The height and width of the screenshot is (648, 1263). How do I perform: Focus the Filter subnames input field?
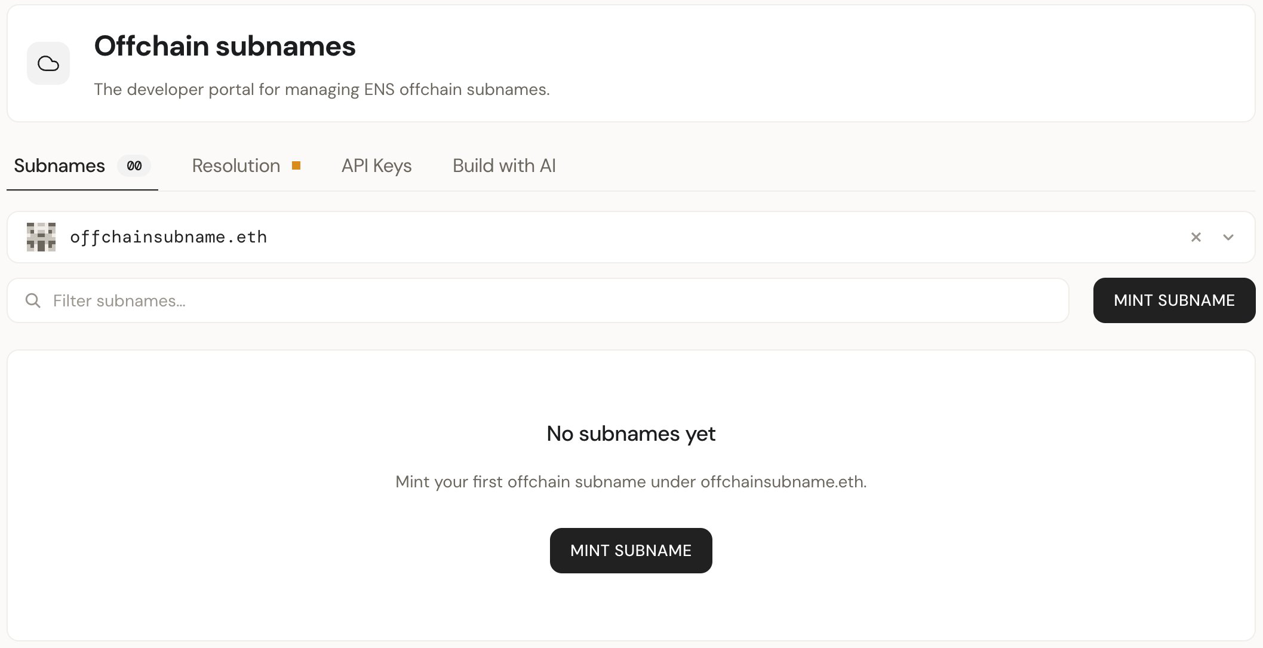coord(538,300)
